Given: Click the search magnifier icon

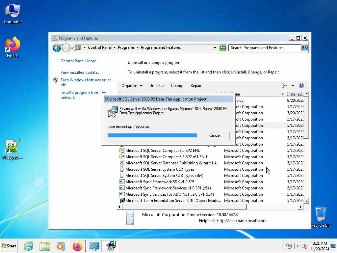Looking at the screenshot, I should pyautogui.click(x=304, y=48).
